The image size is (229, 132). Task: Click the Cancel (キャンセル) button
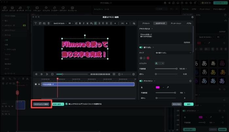177,104
